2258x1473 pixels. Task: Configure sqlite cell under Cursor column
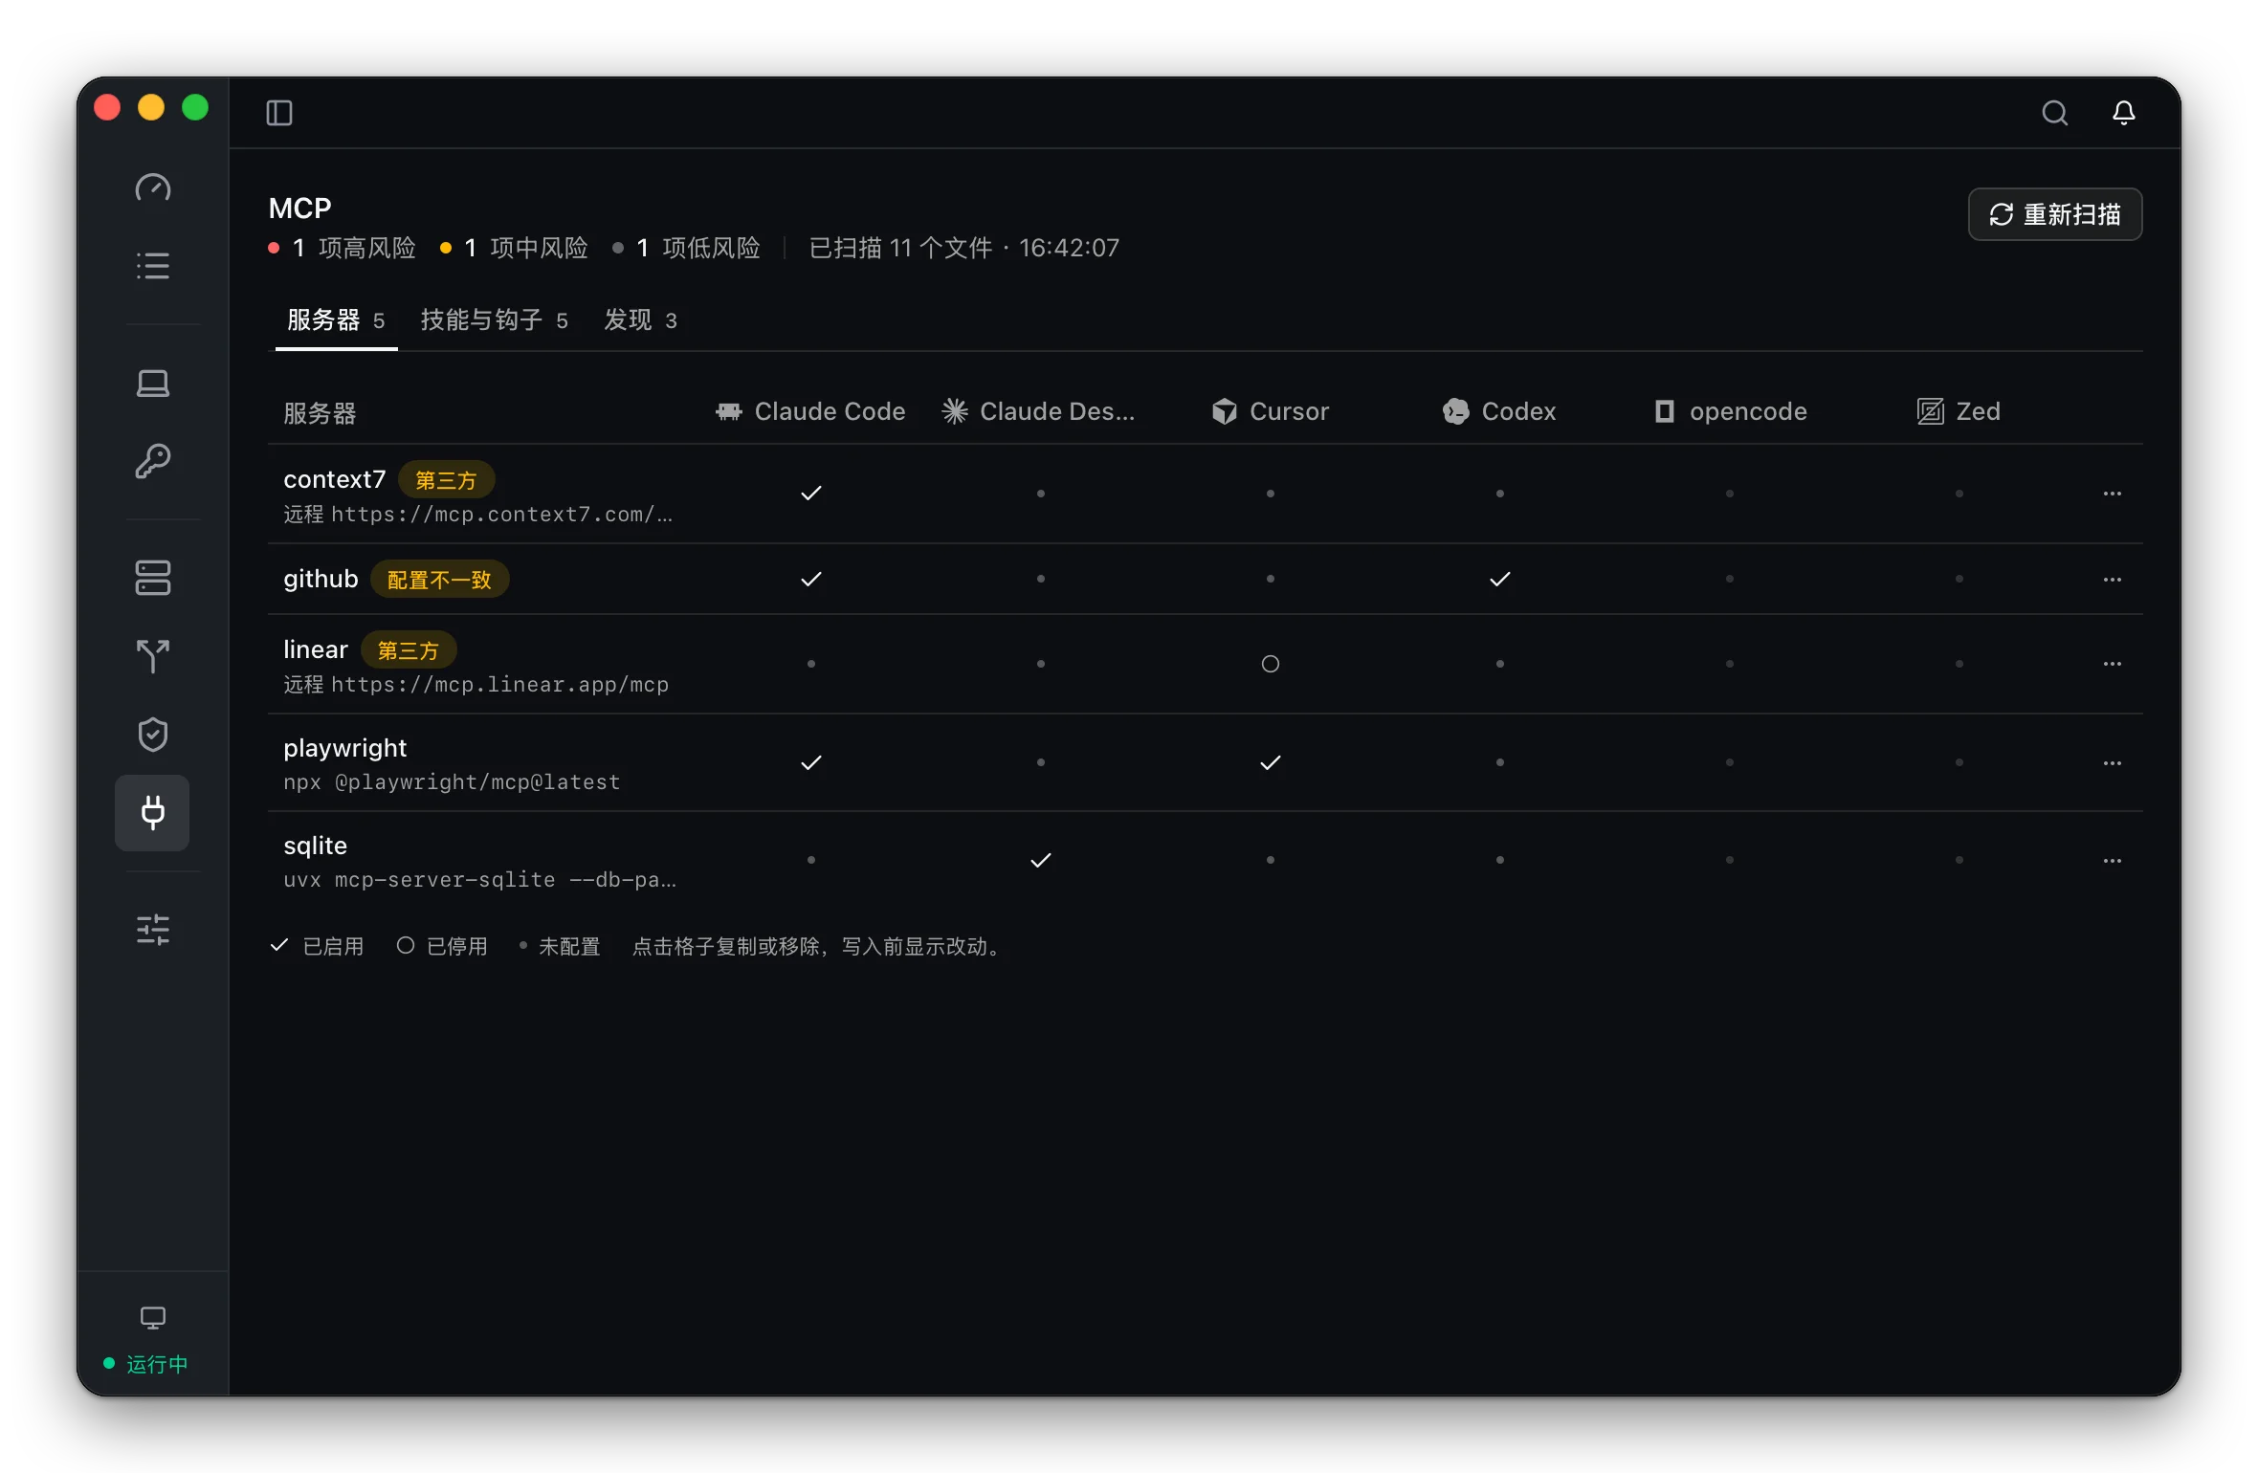coord(1271,860)
